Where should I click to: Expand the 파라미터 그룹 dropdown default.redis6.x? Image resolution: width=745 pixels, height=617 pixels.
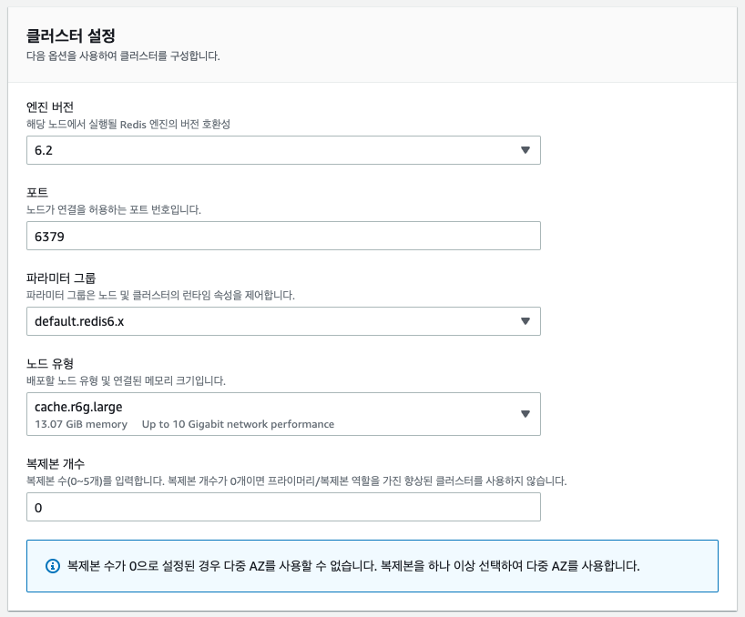click(283, 321)
